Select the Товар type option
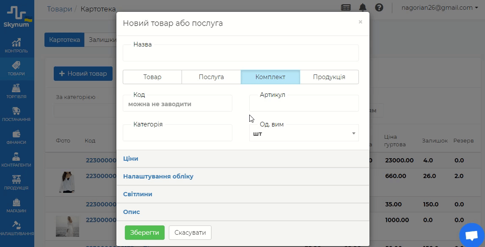The width and height of the screenshot is (485, 247). [152, 77]
